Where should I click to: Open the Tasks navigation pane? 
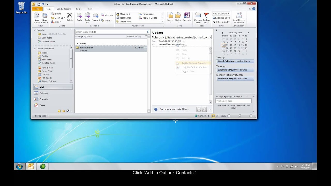pos(53,105)
